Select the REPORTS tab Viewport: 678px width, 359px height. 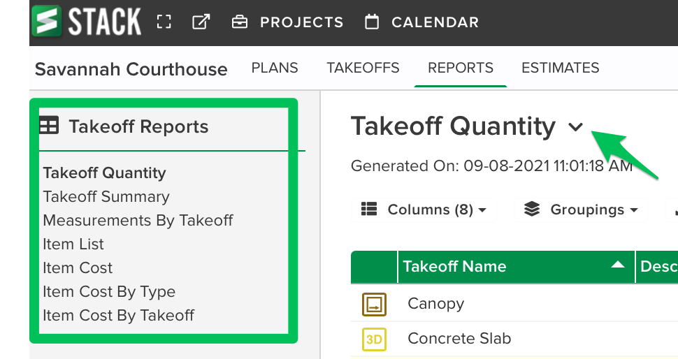[461, 68]
